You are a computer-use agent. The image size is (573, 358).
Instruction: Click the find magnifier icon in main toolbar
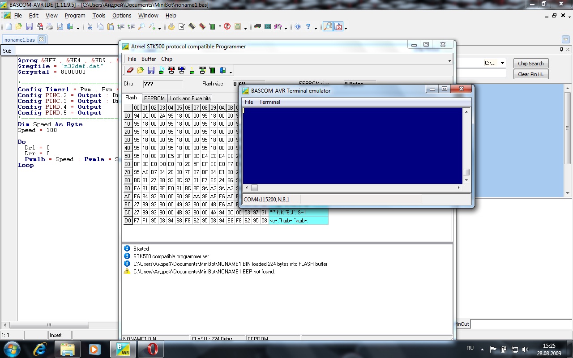click(x=141, y=27)
